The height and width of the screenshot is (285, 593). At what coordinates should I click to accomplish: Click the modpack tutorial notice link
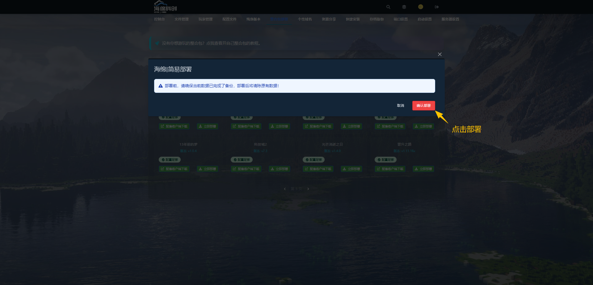(x=211, y=43)
